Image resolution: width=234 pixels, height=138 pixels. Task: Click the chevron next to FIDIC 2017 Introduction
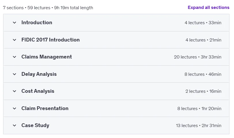coord(14,40)
